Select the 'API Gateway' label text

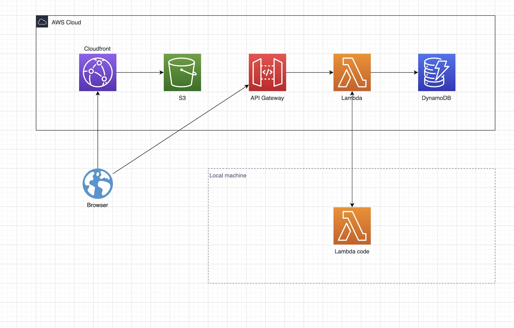267,98
